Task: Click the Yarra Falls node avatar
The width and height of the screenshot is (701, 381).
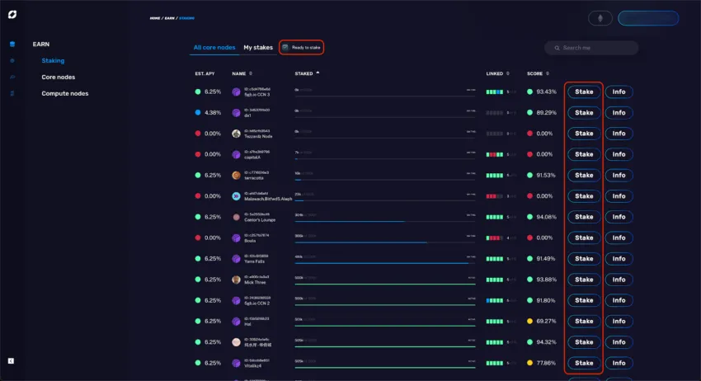Action: [236, 258]
